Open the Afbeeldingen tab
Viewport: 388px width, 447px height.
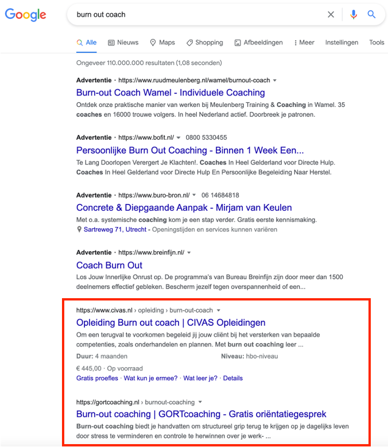pos(258,43)
